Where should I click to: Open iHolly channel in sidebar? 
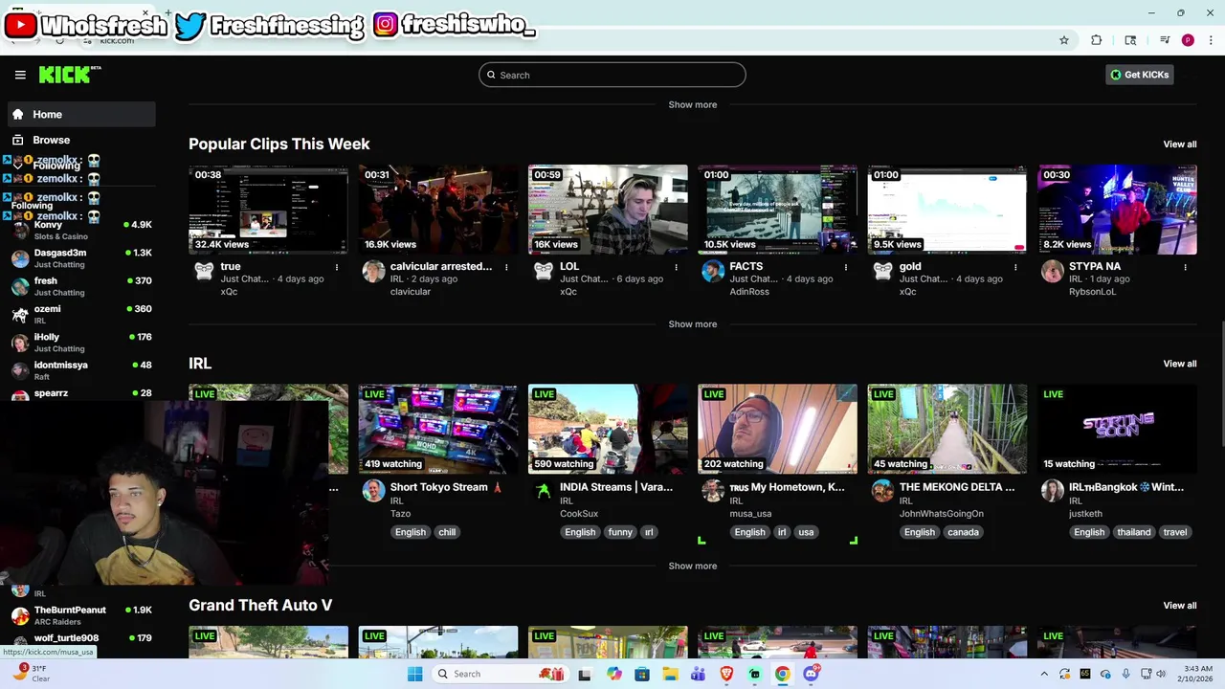[x=81, y=343]
